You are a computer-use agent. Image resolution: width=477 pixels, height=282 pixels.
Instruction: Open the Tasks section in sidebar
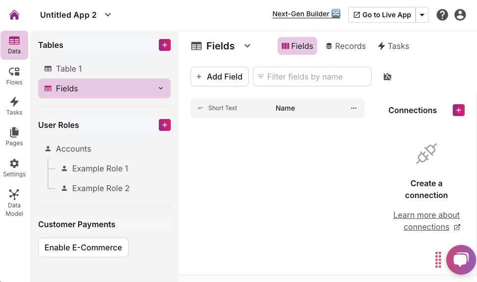14,106
